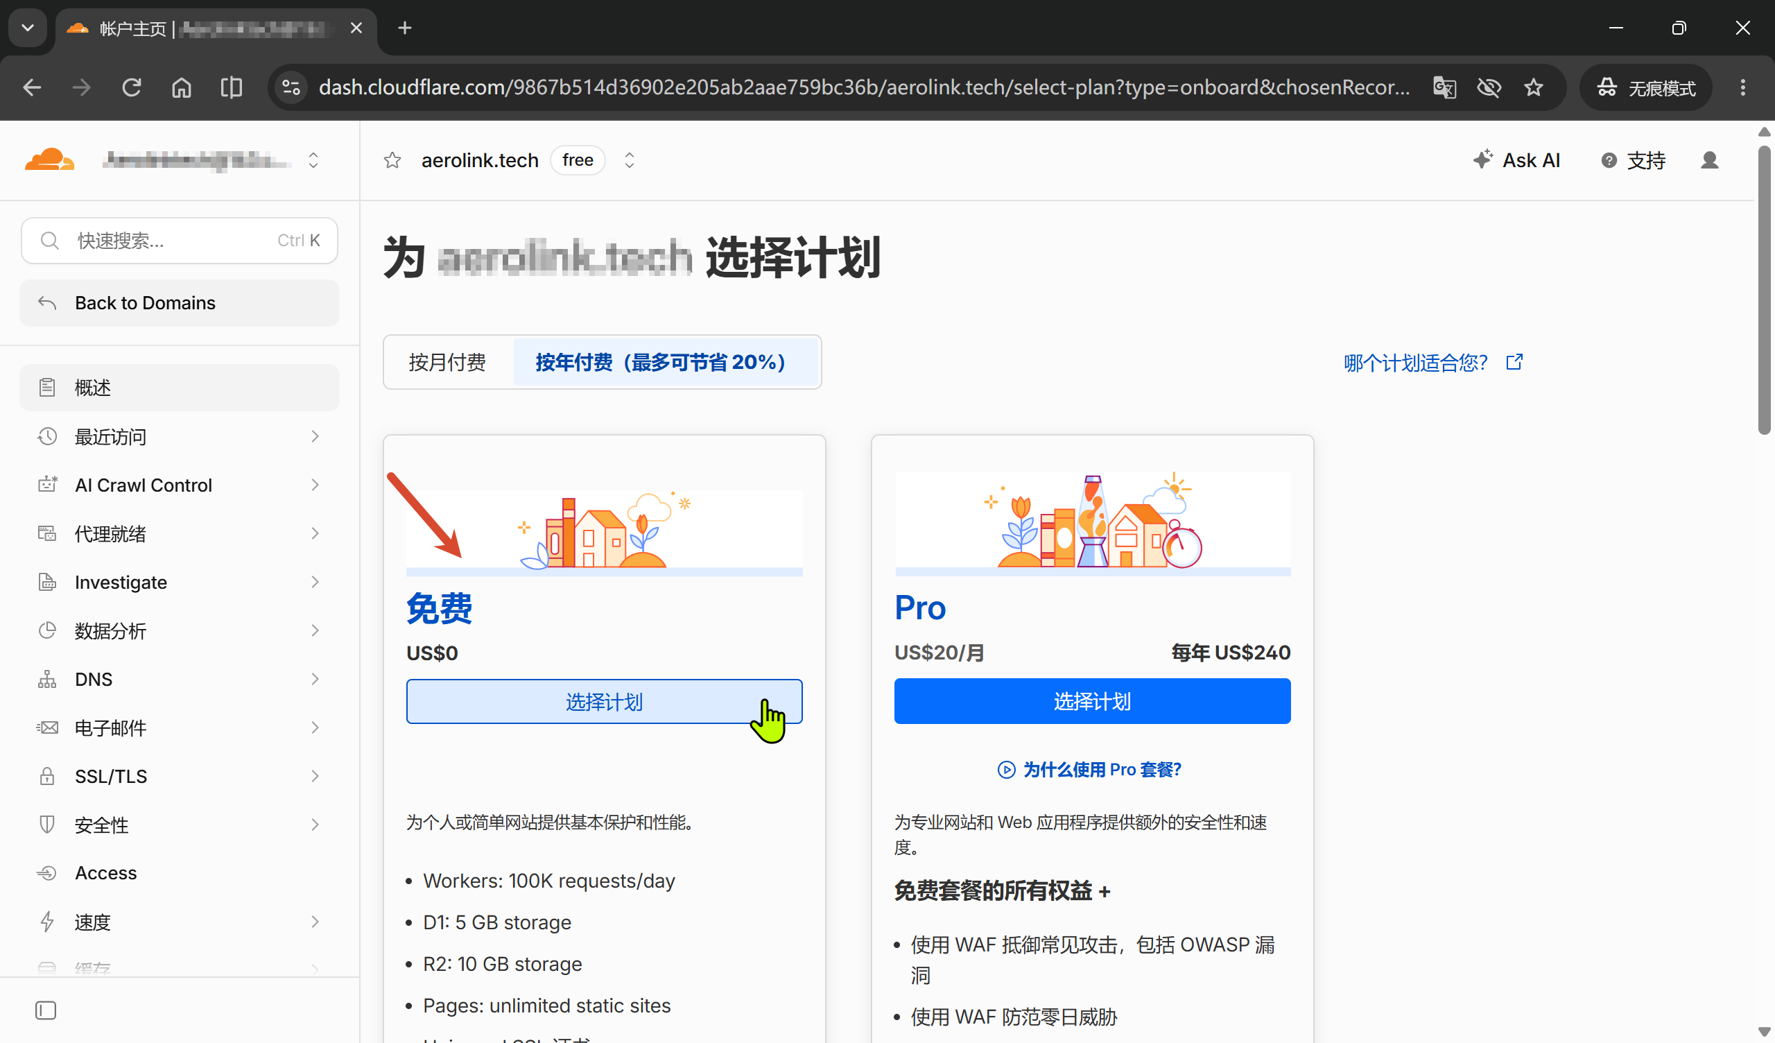Click the AI Crawl Control robot icon

pyautogui.click(x=47, y=484)
